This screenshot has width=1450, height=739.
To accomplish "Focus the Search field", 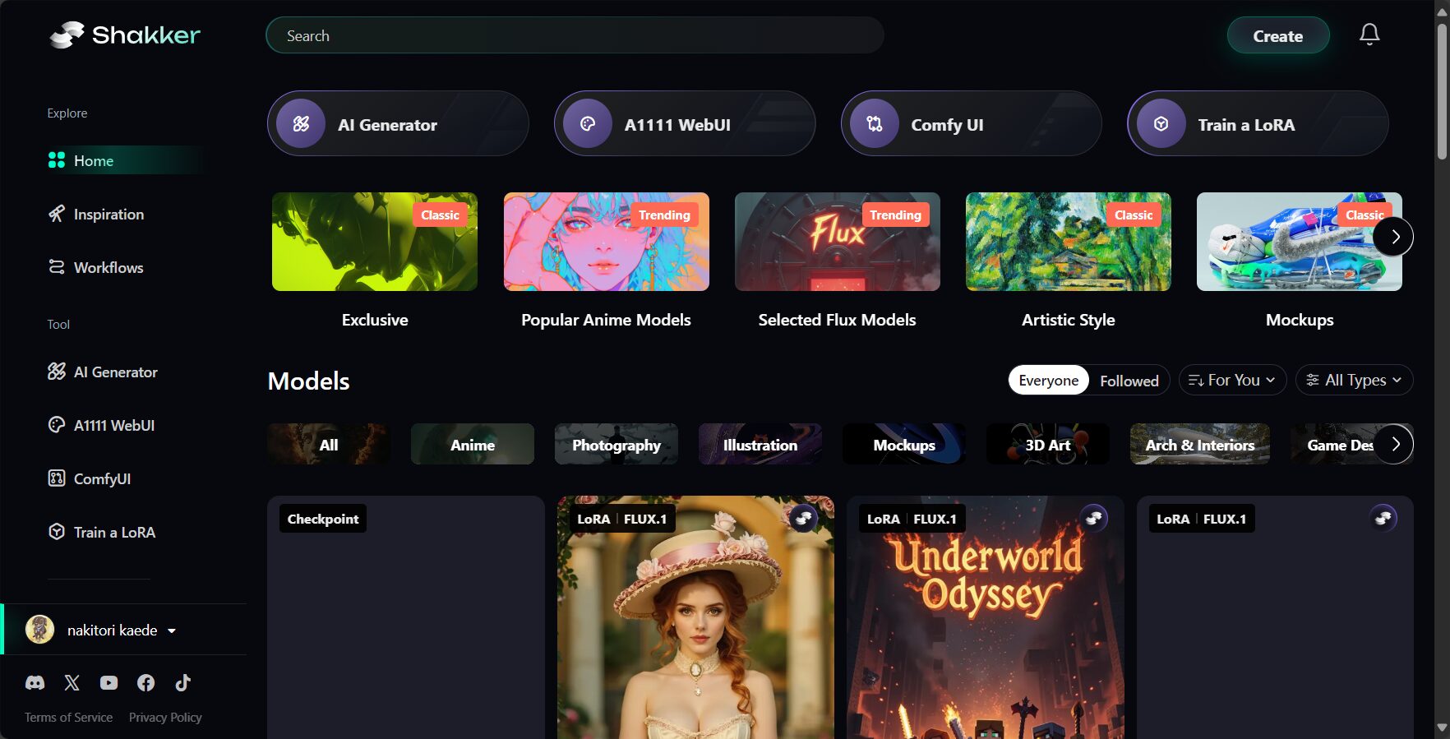I will click(575, 35).
